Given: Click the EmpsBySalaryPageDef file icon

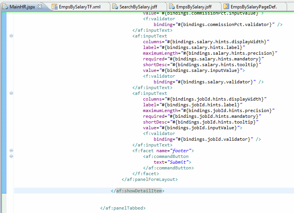Looking at the screenshot, I should point(226,7).
